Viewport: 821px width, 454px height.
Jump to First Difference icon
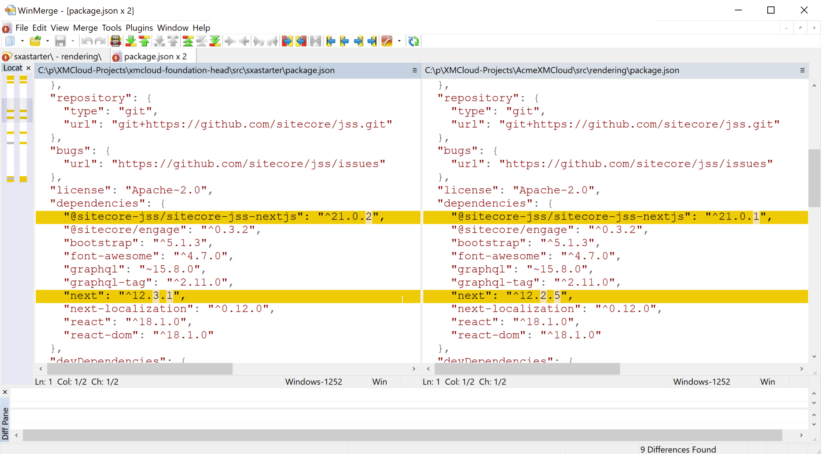coord(188,41)
